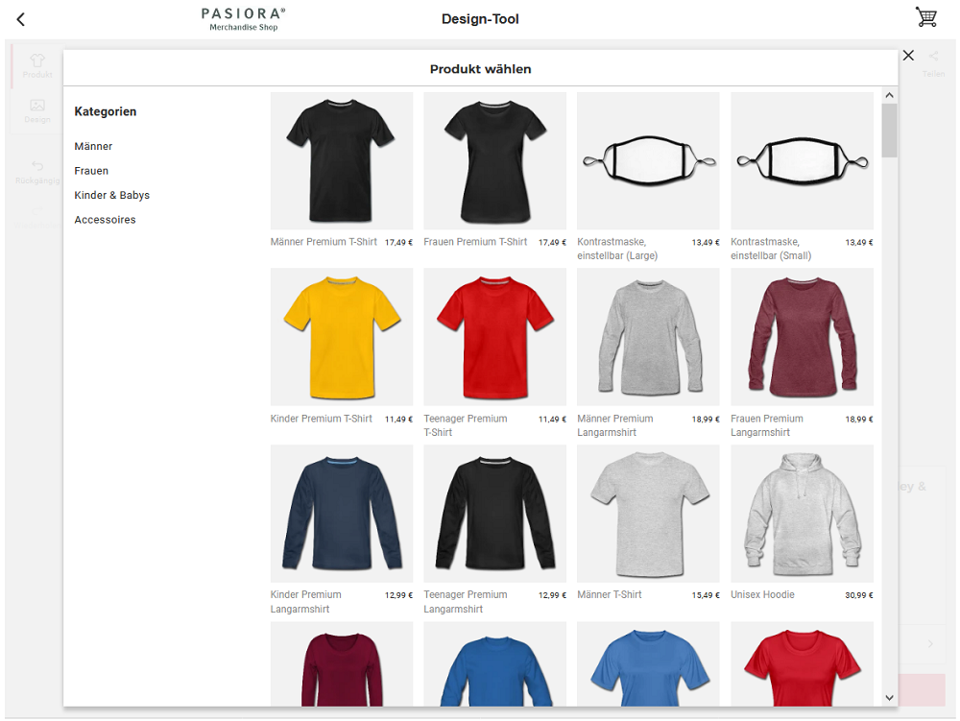Choose the black Frauen Premium T-Shirt image

pyautogui.click(x=494, y=161)
